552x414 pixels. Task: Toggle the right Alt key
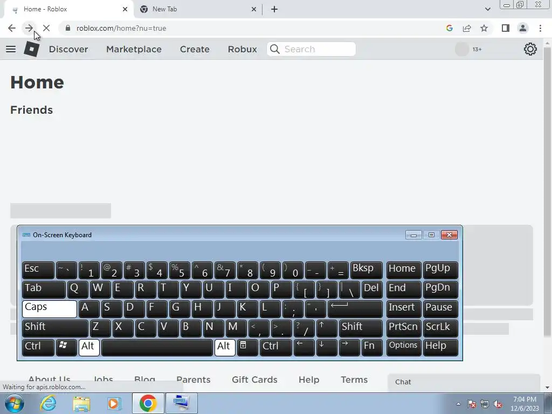(x=225, y=348)
